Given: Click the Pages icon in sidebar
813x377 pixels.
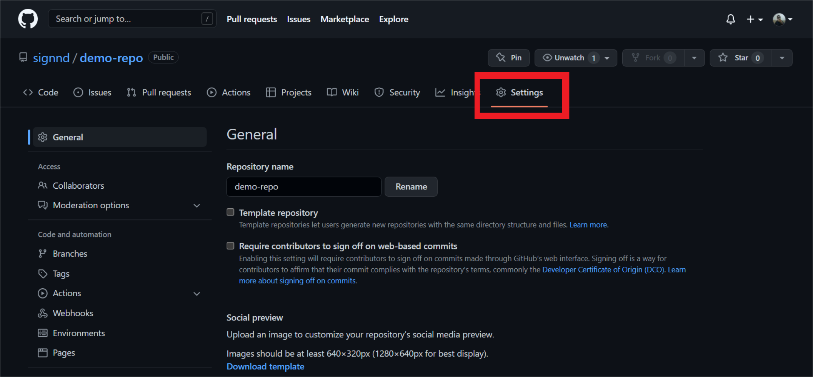Looking at the screenshot, I should (43, 352).
